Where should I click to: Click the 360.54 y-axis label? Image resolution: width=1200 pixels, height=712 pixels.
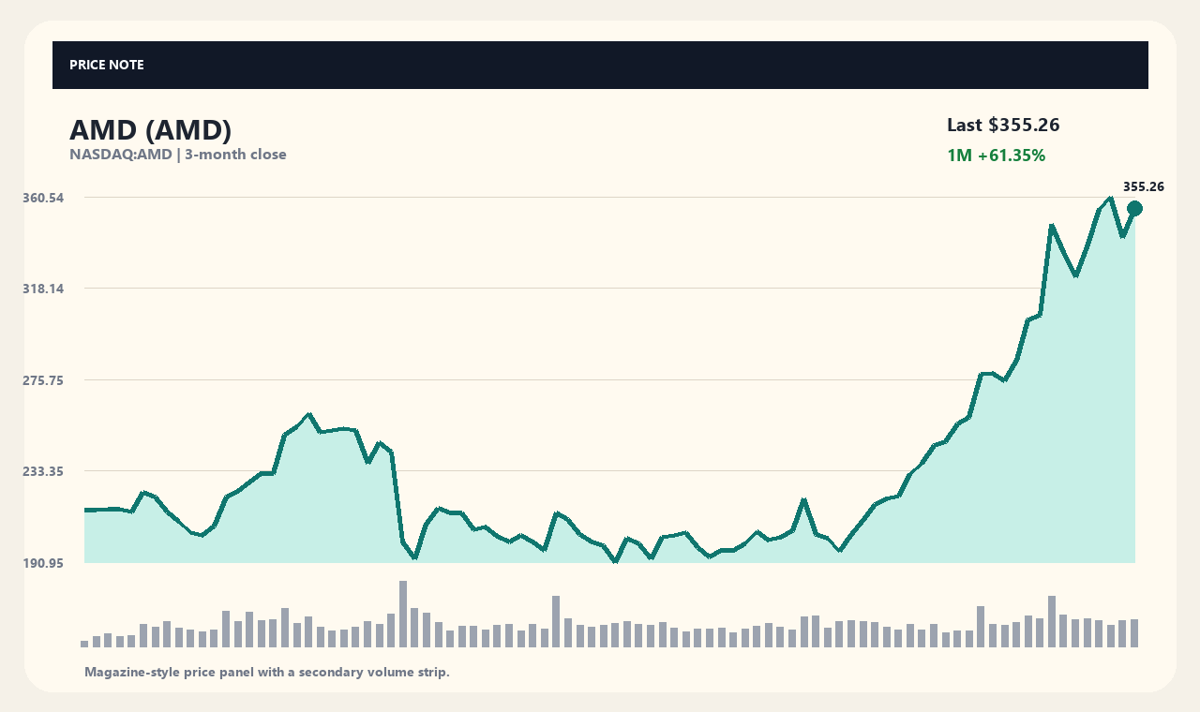click(43, 198)
